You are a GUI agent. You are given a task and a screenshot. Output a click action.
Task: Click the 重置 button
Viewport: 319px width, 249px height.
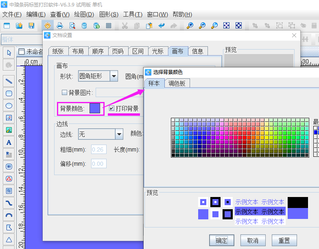(284, 240)
